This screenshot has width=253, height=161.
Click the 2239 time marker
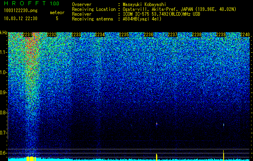(221, 35)
